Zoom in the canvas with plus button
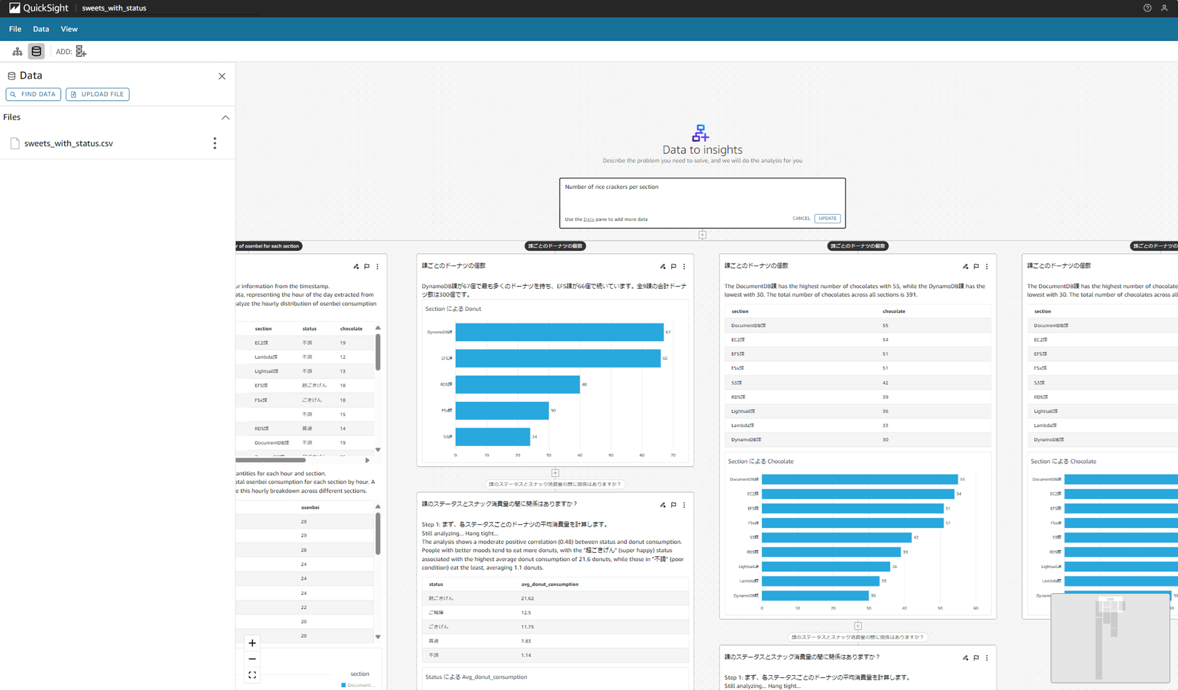The height and width of the screenshot is (690, 1178). point(252,643)
